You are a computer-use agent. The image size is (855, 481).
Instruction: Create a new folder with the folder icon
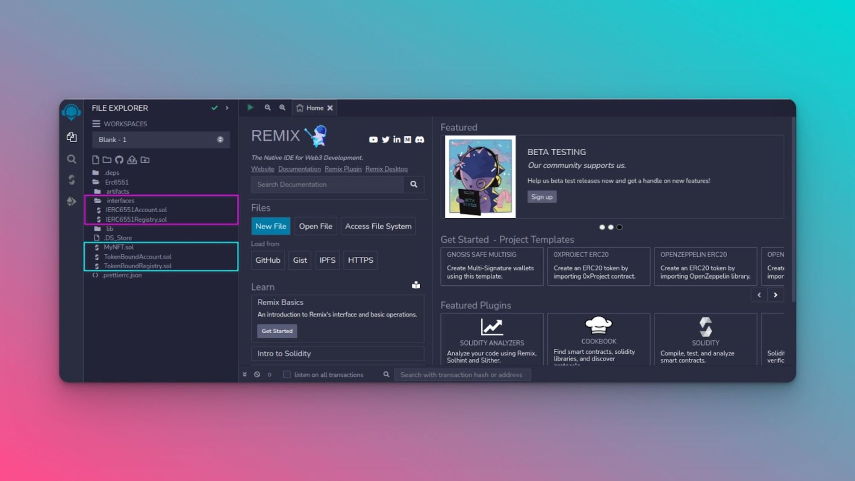click(x=107, y=160)
